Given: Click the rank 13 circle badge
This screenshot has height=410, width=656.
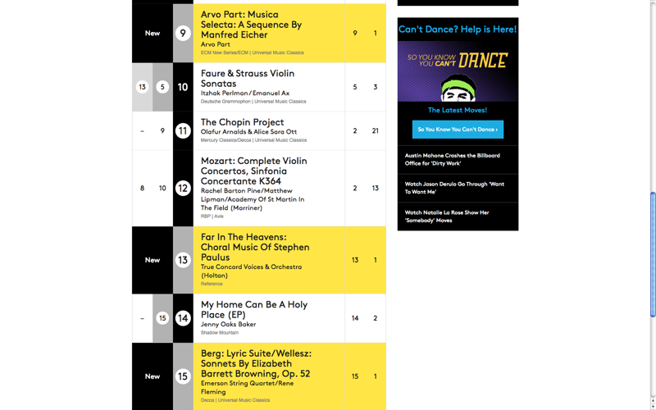Looking at the screenshot, I should pos(183,260).
